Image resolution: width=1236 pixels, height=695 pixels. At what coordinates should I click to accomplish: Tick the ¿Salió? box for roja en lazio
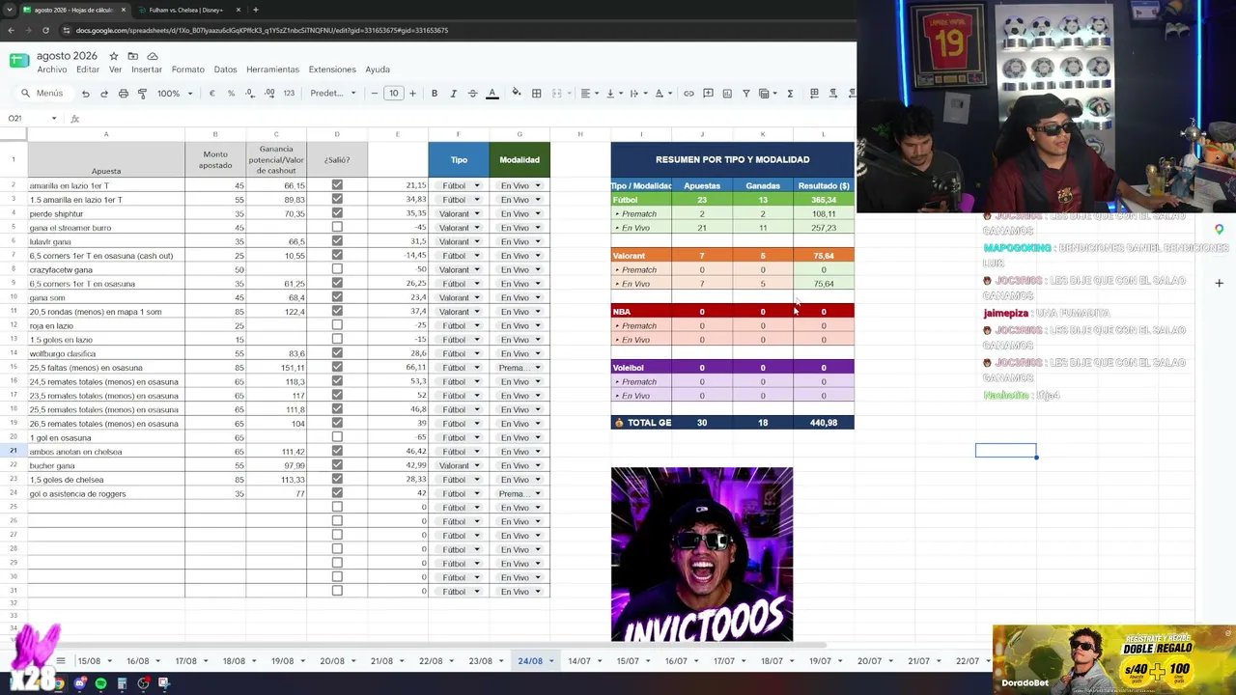click(337, 325)
